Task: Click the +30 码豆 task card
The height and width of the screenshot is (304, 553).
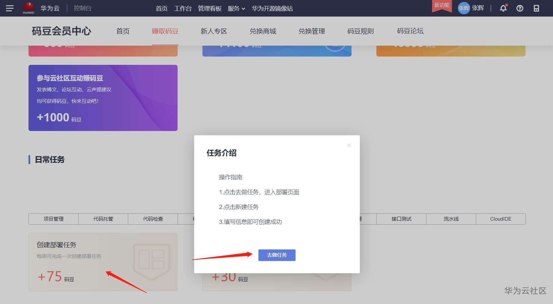Action: (x=277, y=282)
